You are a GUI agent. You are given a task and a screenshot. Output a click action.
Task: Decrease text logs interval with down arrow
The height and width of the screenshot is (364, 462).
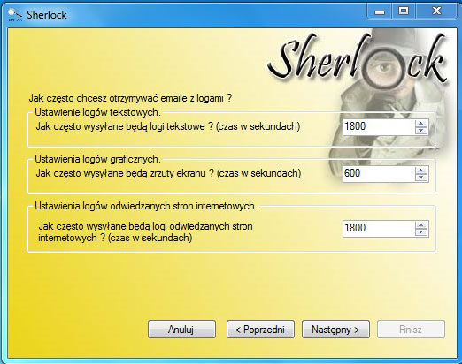(421, 131)
